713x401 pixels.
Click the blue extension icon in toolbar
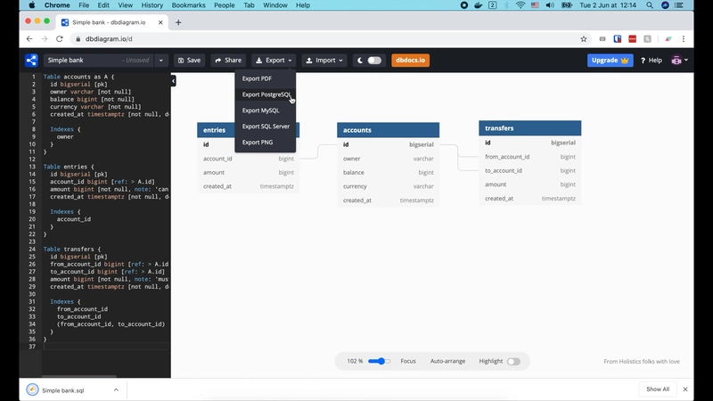coord(618,39)
